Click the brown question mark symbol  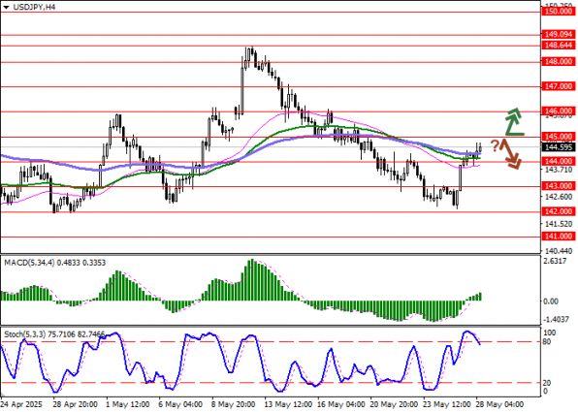[495, 145]
